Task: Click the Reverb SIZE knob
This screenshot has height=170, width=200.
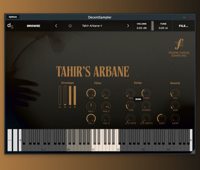Action: [x=175, y=105]
